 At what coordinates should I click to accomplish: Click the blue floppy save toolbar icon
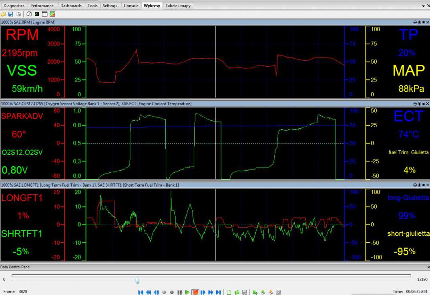click(x=11, y=14)
